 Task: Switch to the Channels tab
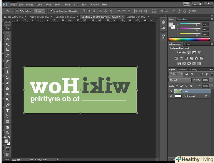(x=182, y=70)
